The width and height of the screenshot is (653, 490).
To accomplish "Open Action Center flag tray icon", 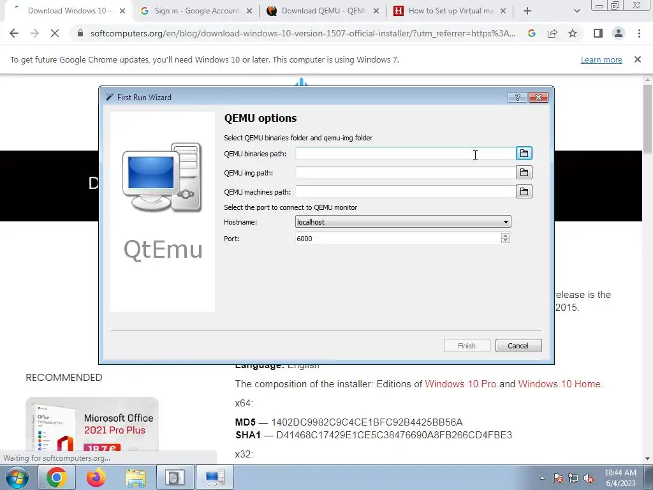I will (558, 478).
